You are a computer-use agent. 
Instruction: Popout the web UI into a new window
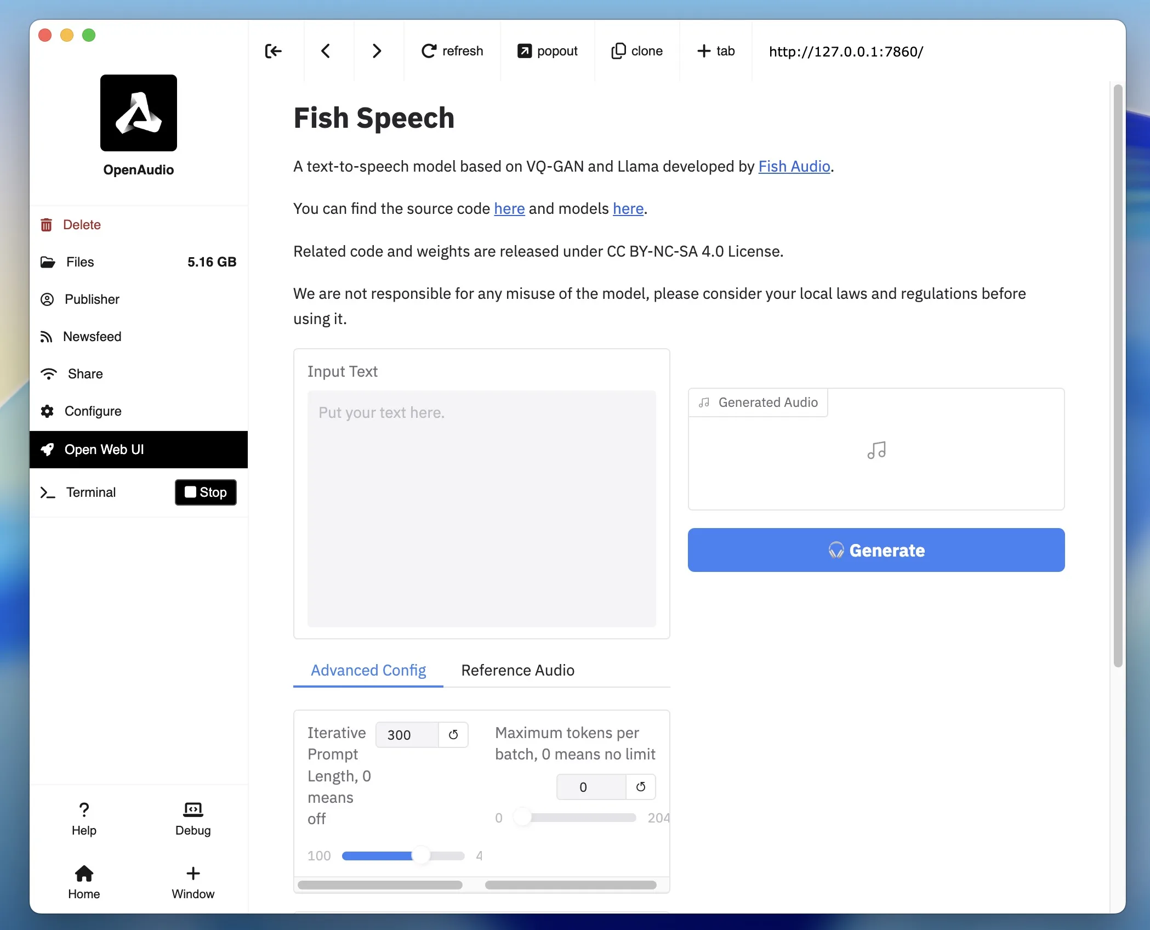pos(548,51)
